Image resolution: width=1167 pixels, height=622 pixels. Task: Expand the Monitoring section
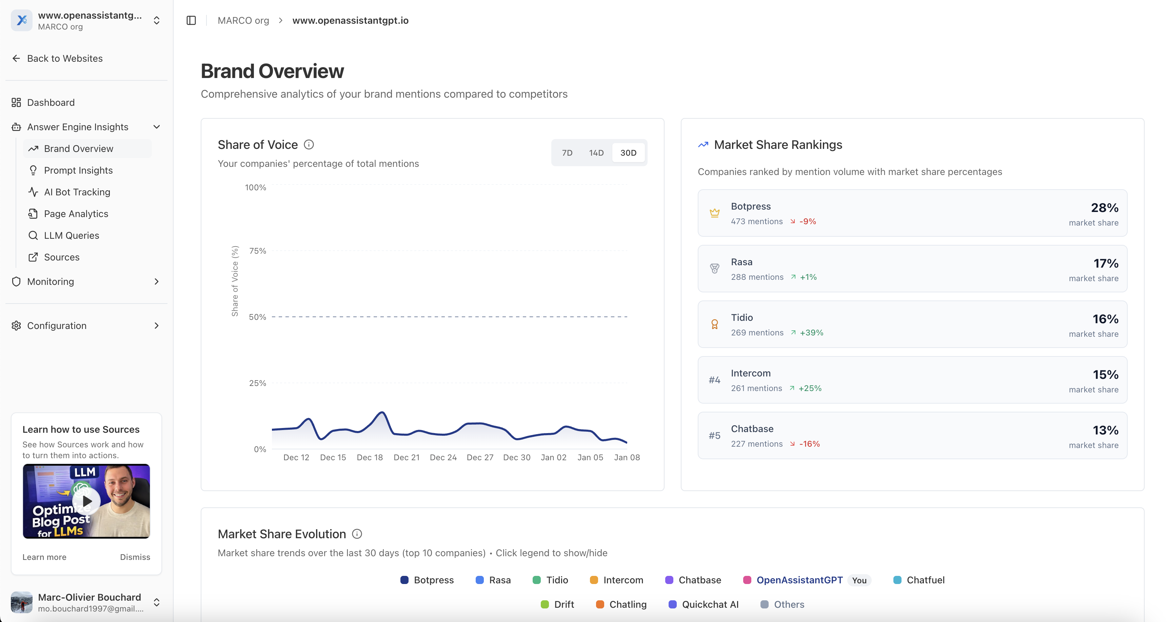(x=156, y=282)
